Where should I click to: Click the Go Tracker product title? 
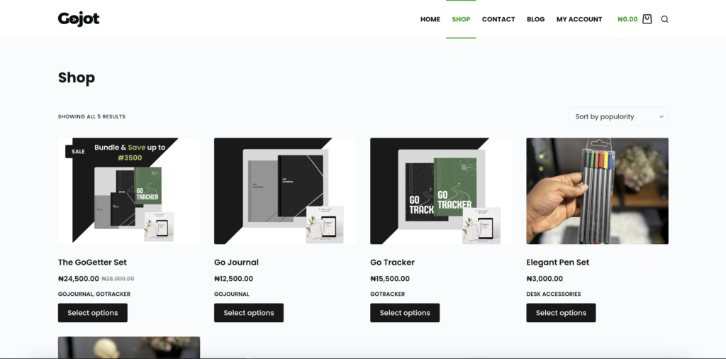pos(392,263)
